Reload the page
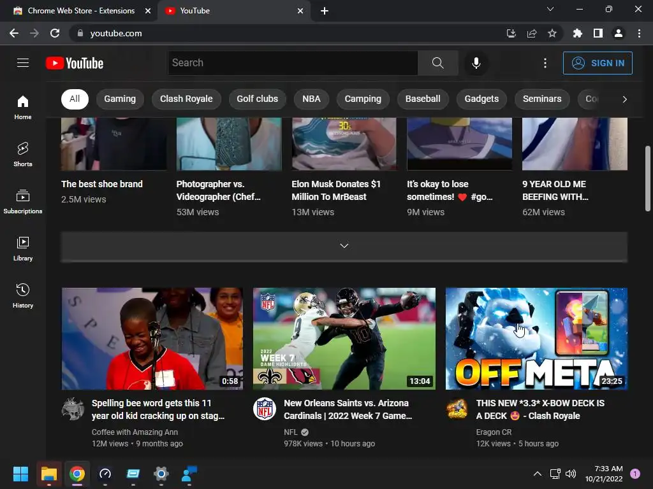653x489 pixels. click(x=55, y=33)
